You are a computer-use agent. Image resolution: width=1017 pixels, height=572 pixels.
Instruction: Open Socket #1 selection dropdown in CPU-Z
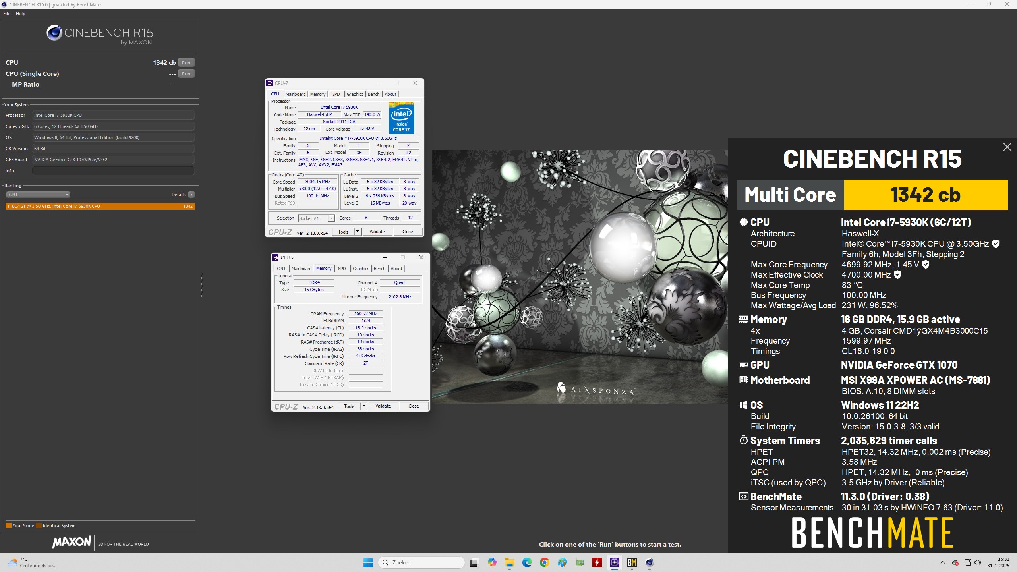pos(317,218)
